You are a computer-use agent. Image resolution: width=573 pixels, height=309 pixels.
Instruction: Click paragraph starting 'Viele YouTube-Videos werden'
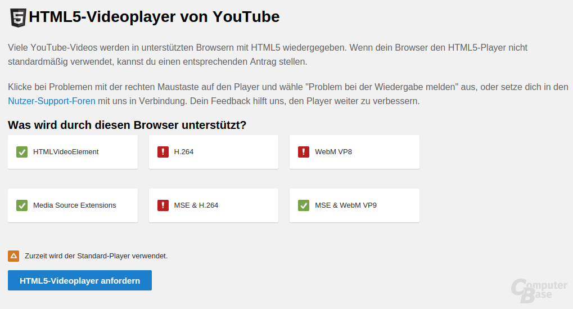[268, 55]
